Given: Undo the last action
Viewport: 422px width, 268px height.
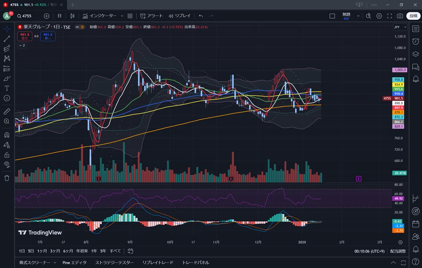Looking at the screenshot, I should coord(201,16).
